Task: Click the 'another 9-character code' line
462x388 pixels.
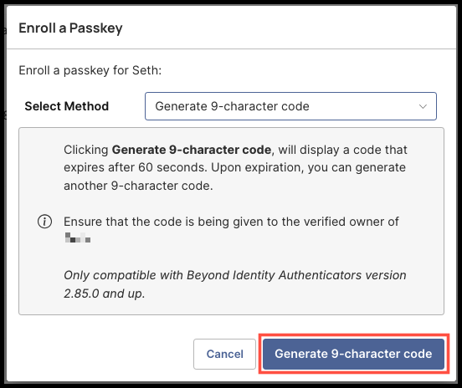Action: [138, 186]
